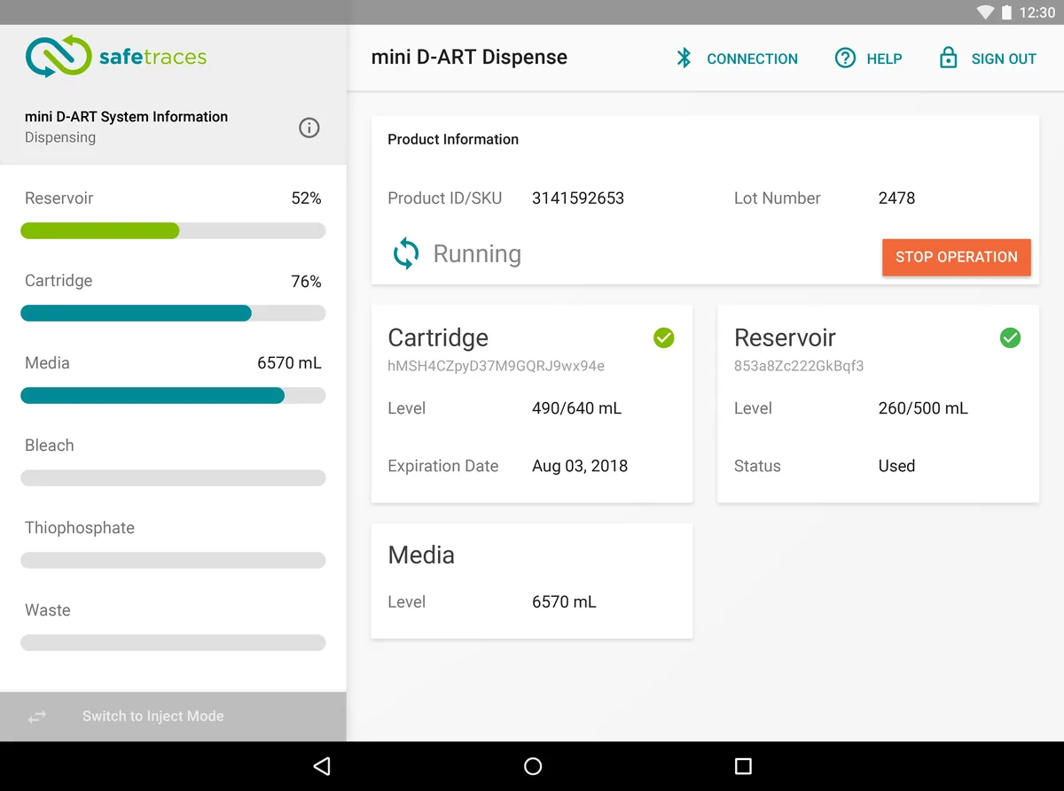Click cartridge level 490/640 mL
The width and height of the screenshot is (1064, 791).
pyautogui.click(x=576, y=408)
